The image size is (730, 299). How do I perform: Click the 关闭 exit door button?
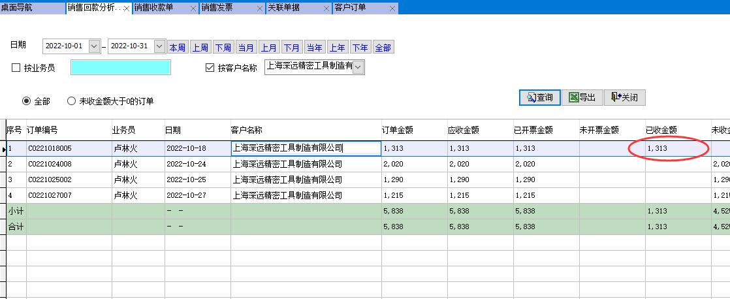click(x=624, y=97)
